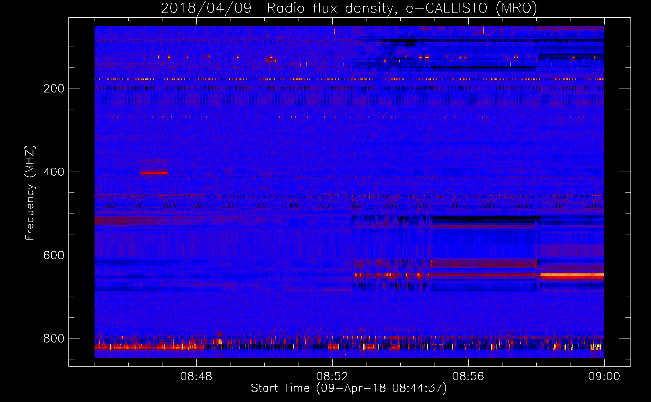
Task: Click the bright yellow band near 650 MHz
Action: [x=572, y=276]
